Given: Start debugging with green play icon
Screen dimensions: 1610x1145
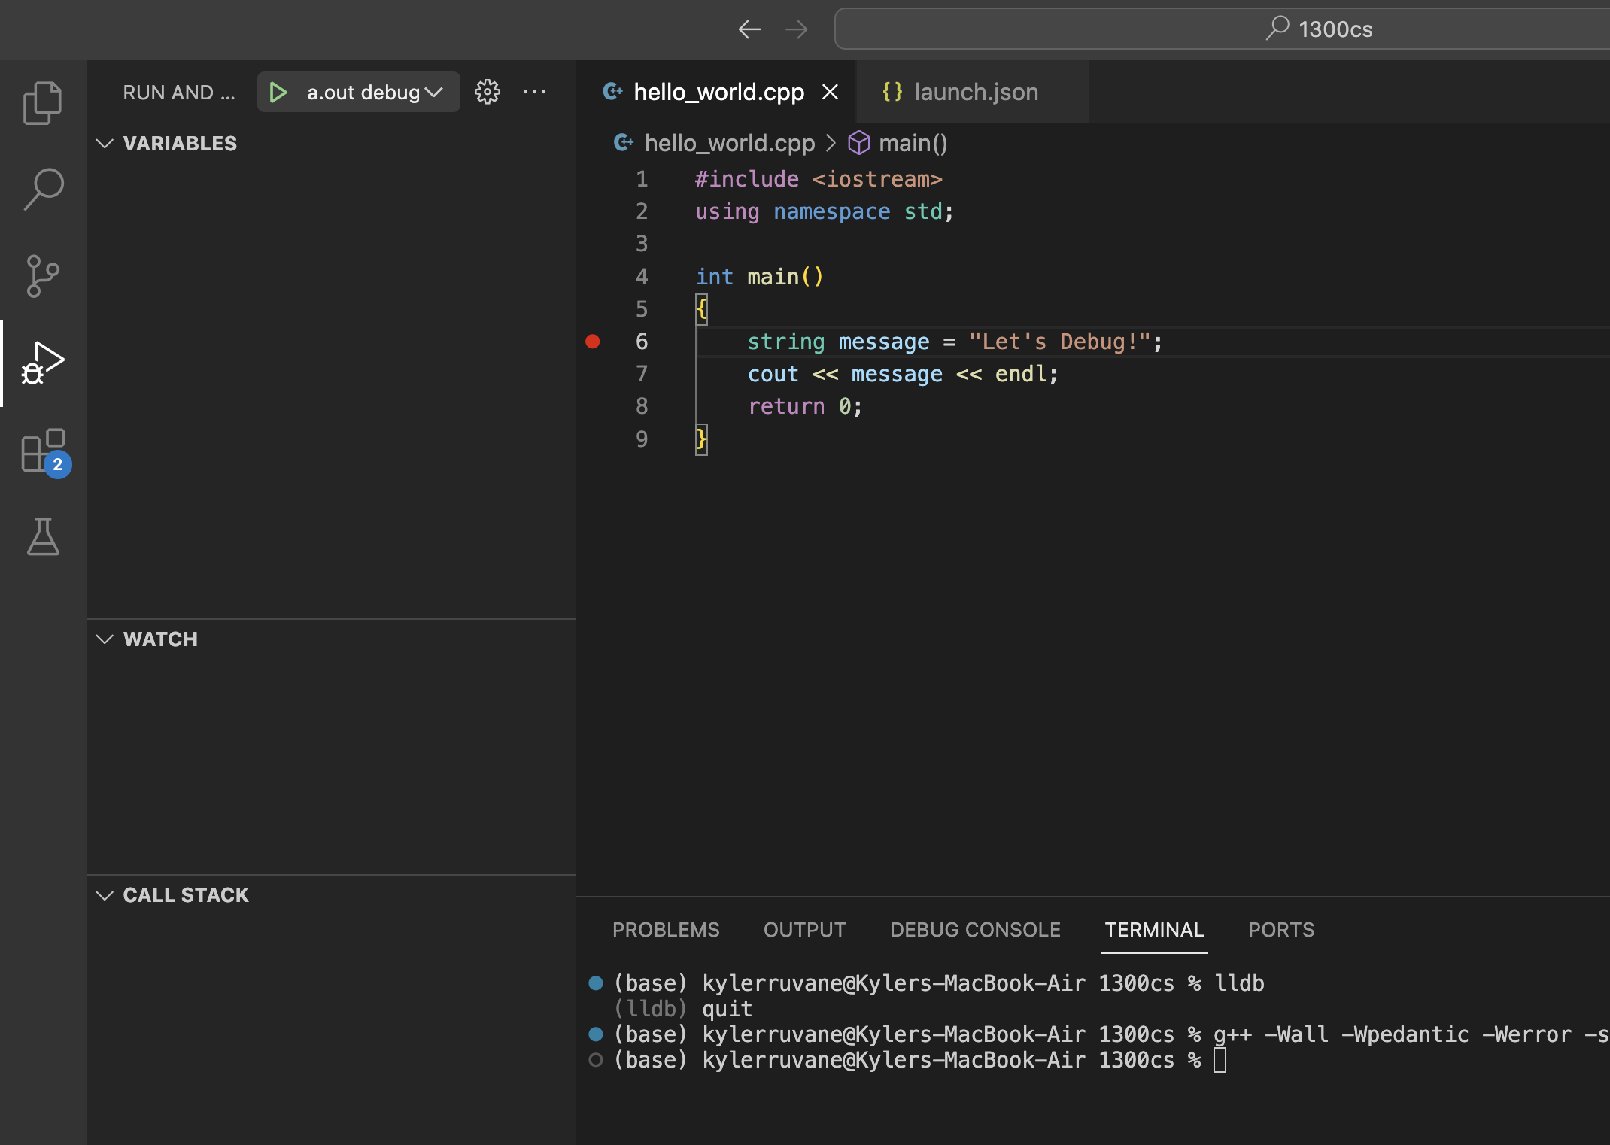Looking at the screenshot, I should pyautogui.click(x=278, y=92).
